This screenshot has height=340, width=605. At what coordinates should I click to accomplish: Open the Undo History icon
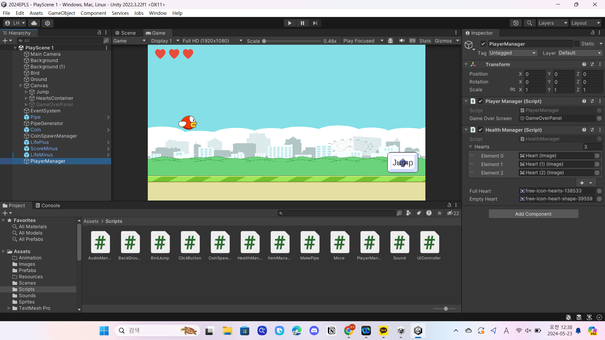(x=516, y=23)
